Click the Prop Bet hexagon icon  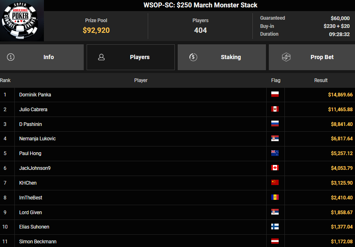[286, 57]
